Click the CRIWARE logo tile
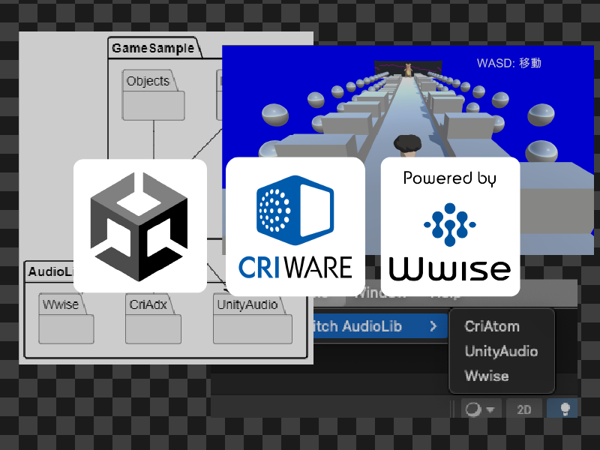This screenshot has width=600, height=450. [x=295, y=226]
